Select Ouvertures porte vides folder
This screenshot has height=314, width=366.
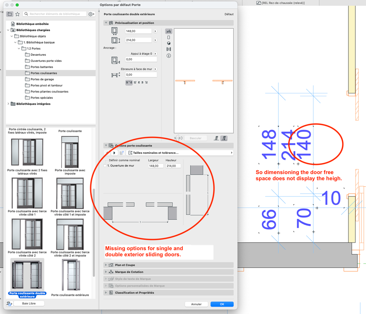(46, 61)
